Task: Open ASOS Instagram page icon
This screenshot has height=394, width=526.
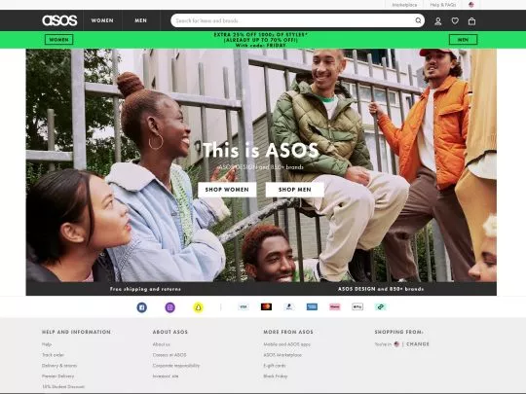Action: pyautogui.click(x=170, y=307)
